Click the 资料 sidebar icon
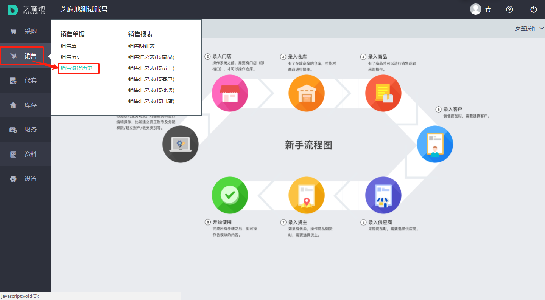 click(x=13, y=154)
